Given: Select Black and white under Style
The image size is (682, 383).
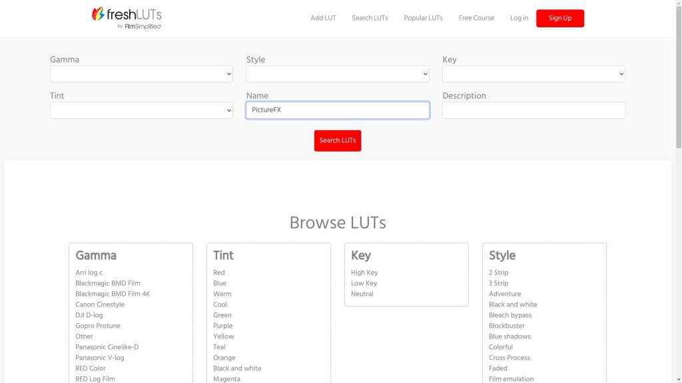Looking at the screenshot, I should (513, 305).
